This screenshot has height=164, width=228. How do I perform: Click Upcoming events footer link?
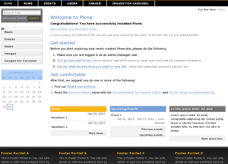pyautogui.click(x=152, y=135)
